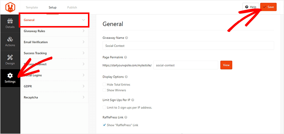Open the Actions cubes icon

pos(10,39)
